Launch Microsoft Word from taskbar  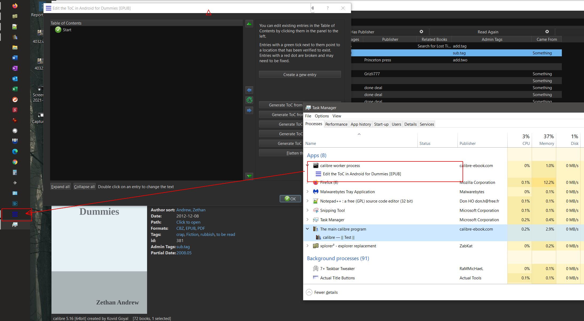tap(15, 58)
